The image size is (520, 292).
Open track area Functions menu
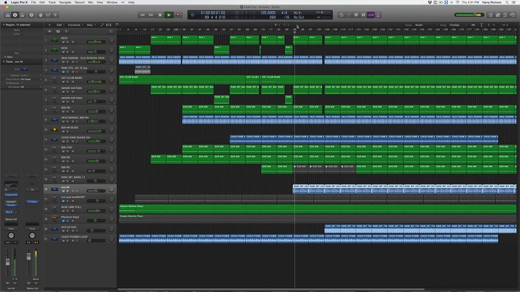point(75,25)
